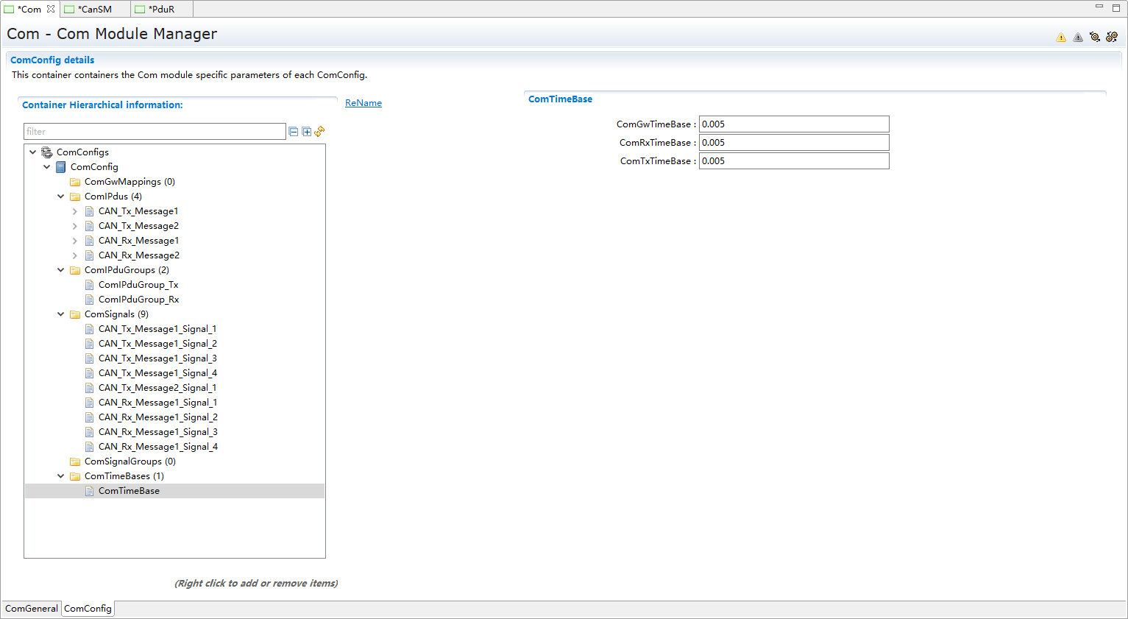Expand the CAN_Tx_Message1 tree node

tap(74, 211)
